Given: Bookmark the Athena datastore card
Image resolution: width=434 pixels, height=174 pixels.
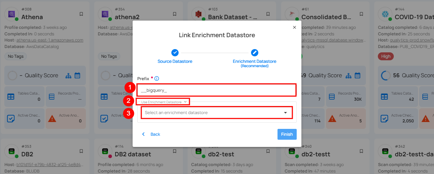Looking at the screenshot, I should (81, 14).
